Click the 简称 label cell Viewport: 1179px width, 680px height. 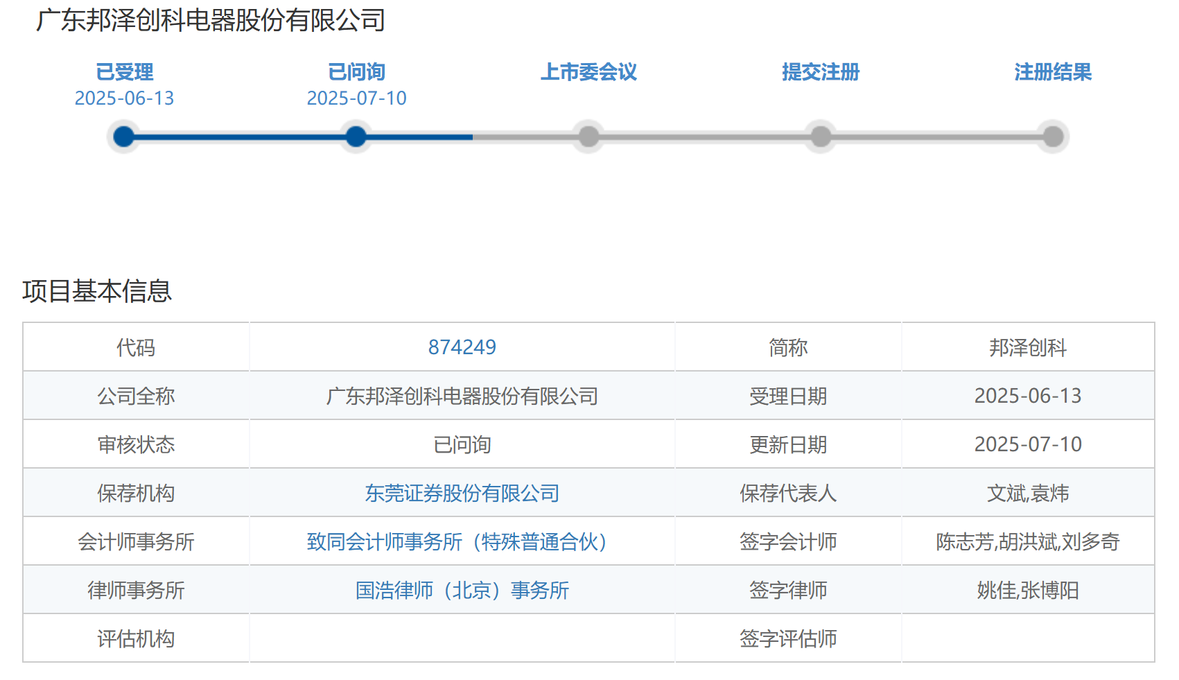click(x=788, y=347)
